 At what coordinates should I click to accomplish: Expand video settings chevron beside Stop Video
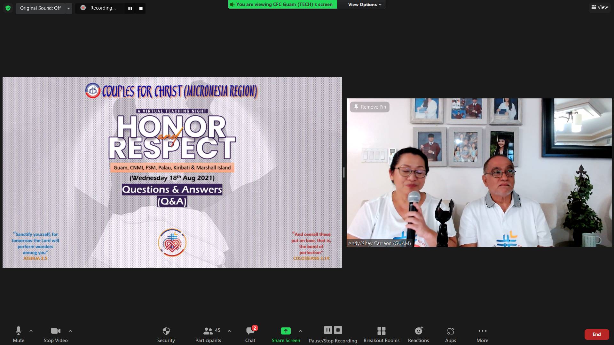pyautogui.click(x=70, y=331)
